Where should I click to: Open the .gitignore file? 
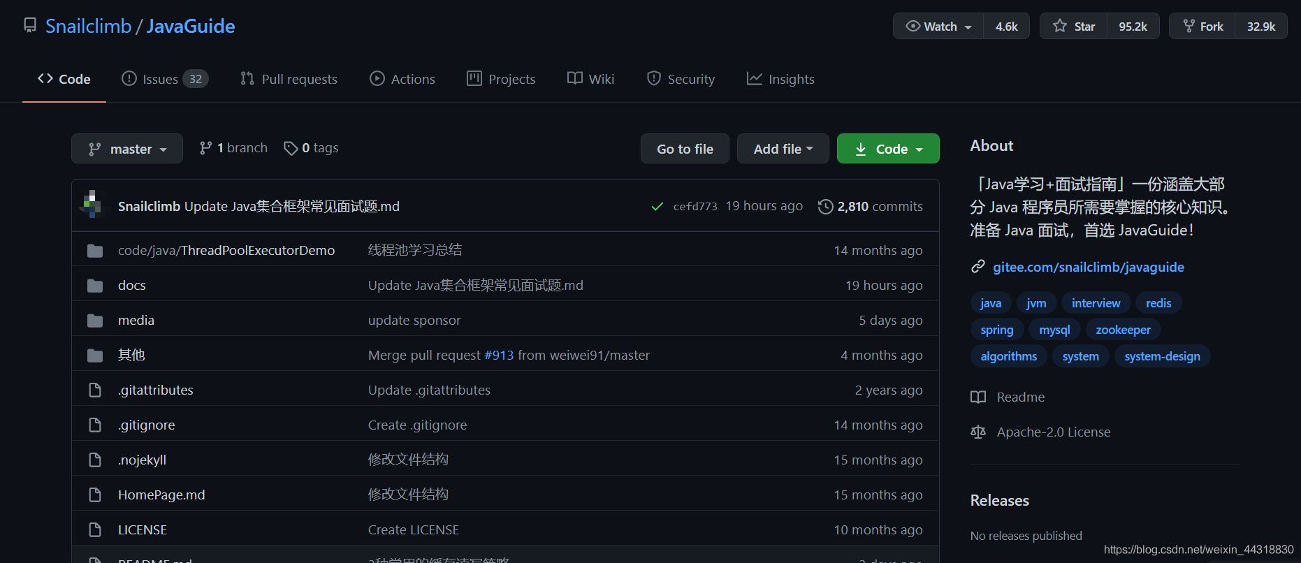(147, 425)
